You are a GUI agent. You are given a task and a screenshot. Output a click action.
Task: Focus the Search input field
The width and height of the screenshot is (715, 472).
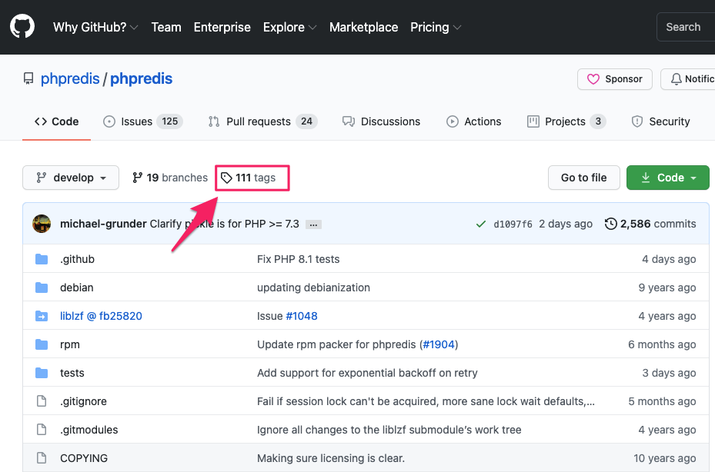(686, 28)
